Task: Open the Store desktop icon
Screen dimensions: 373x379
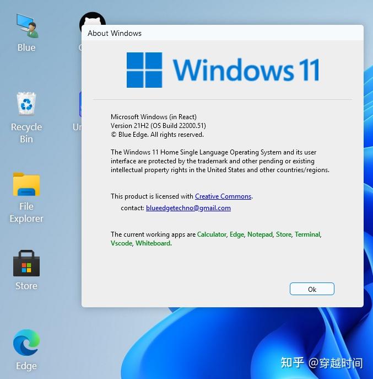Action: (x=26, y=270)
